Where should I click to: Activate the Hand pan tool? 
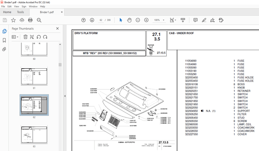(129, 20)
